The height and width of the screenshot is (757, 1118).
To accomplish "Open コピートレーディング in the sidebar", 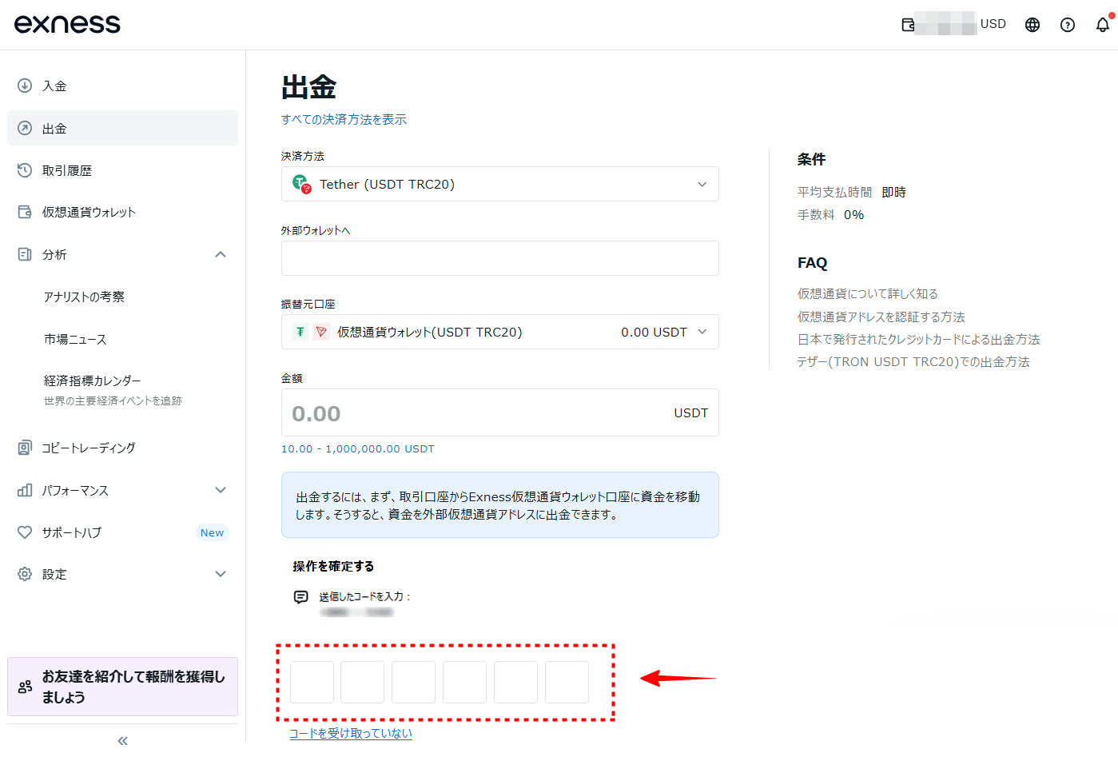I will 89,448.
